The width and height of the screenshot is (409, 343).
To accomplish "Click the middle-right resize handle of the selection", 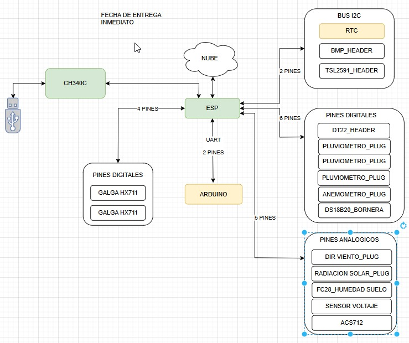I will click(397, 283).
